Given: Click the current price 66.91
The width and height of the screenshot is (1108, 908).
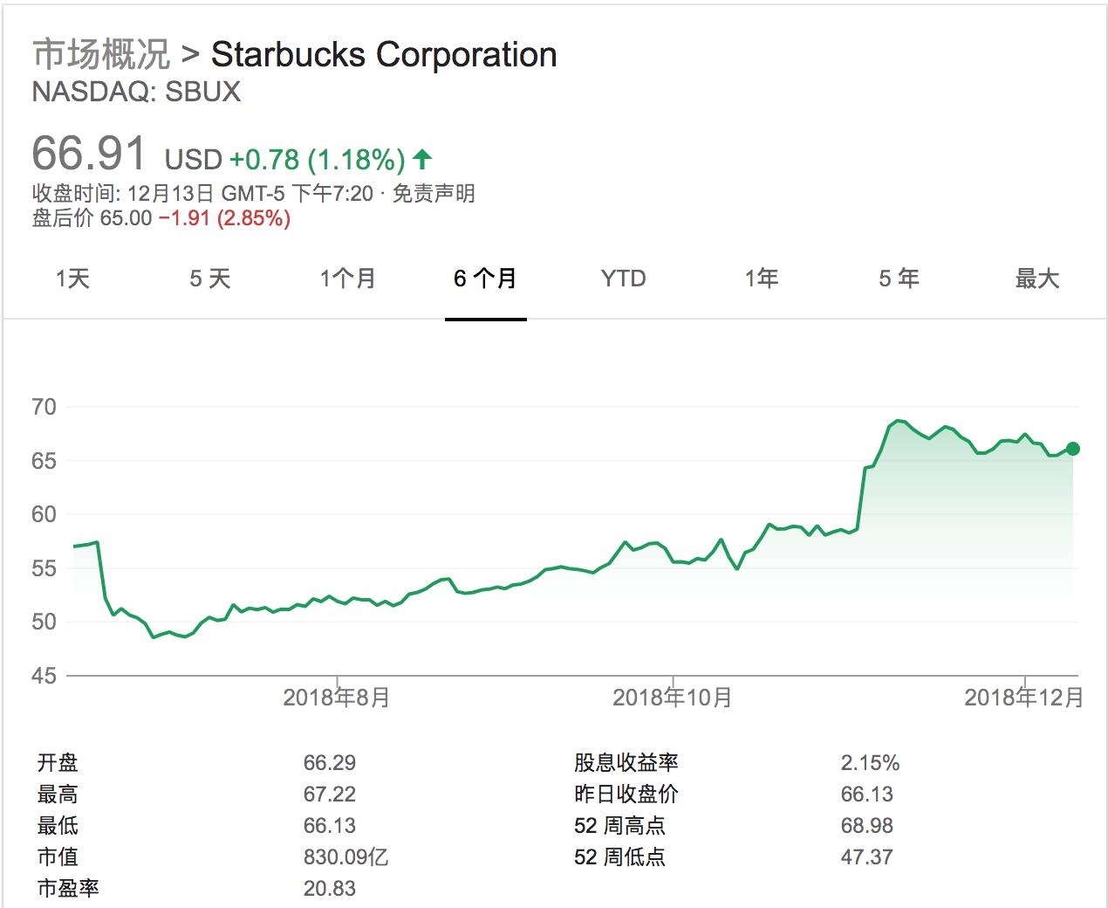Looking at the screenshot, I should (89, 153).
